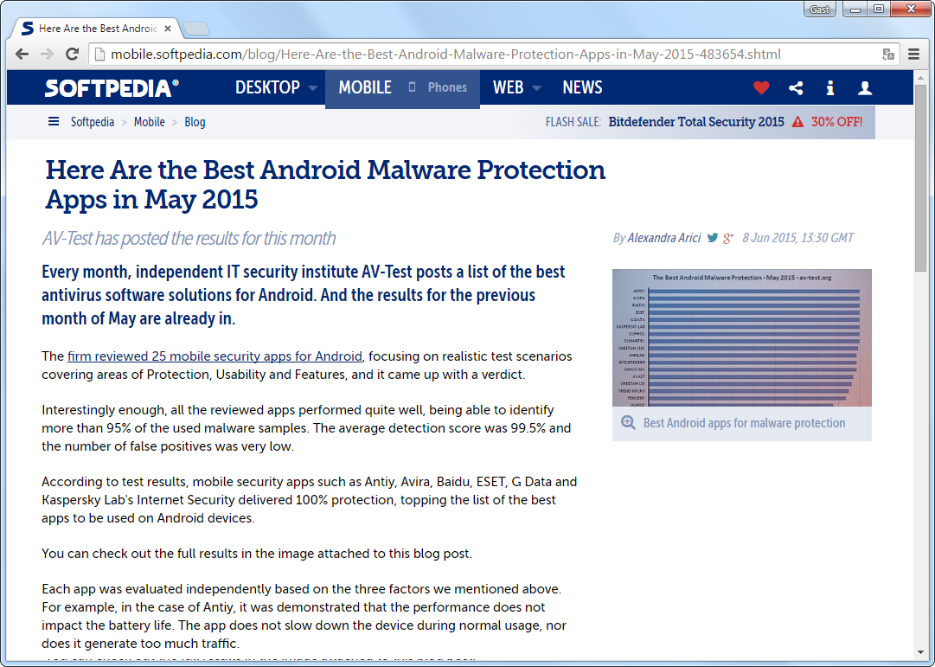Reload the page with browser refresh button

point(73,55)
